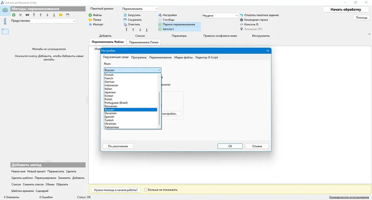Add folders with the Папки button
This screenshot has height=200, width=372.
click(95, 20)
